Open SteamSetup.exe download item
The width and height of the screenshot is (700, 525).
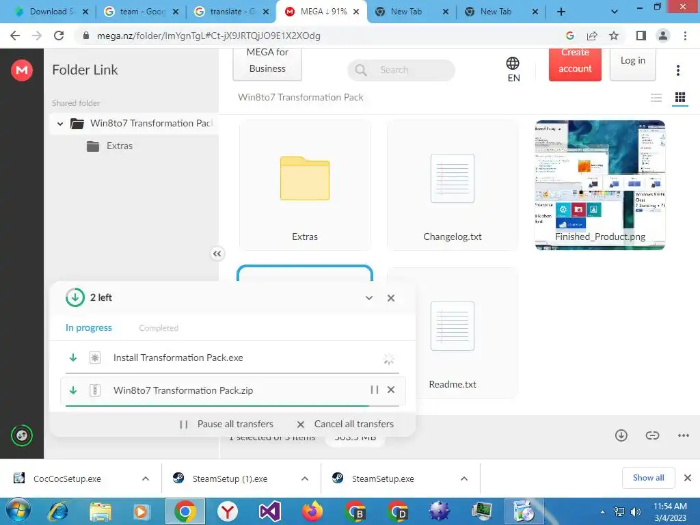click(x=383, y=479)
